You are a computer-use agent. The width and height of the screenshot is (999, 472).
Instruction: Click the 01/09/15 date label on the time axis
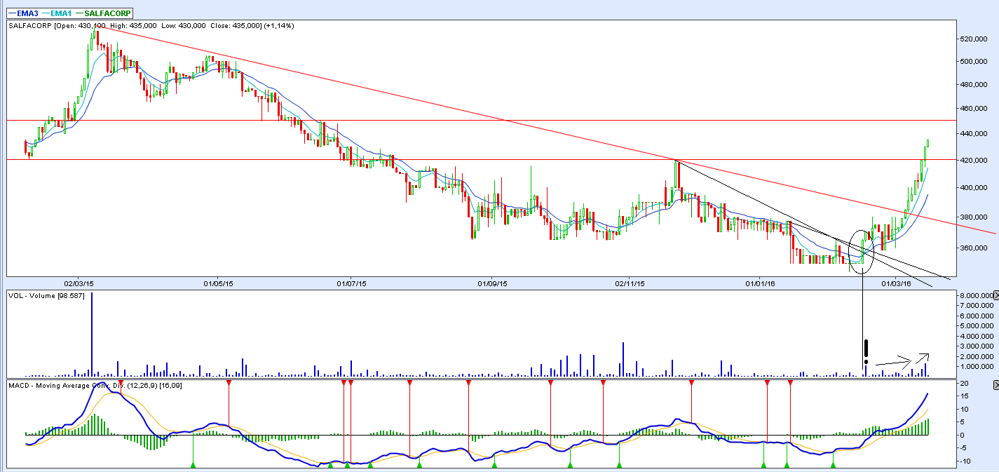492,284
